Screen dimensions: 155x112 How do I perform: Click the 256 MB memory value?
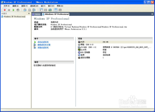105,42
